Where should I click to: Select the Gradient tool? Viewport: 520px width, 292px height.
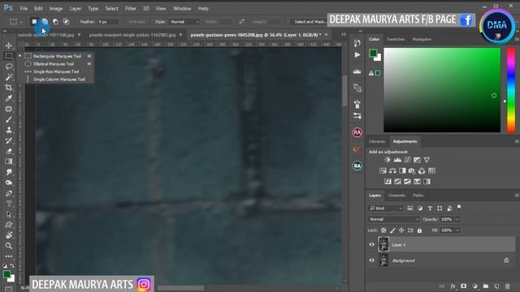(9, 161)
